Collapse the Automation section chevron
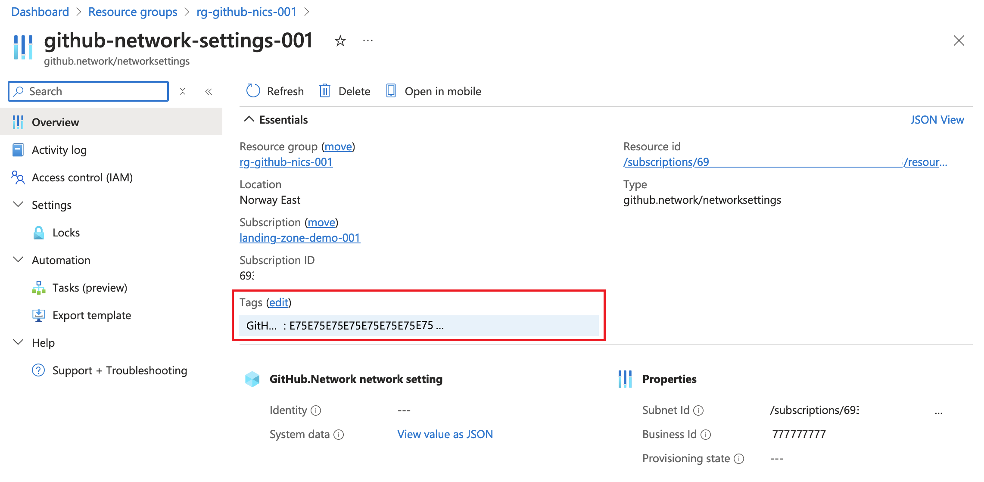984x482 pixels. tap(18, 260)
